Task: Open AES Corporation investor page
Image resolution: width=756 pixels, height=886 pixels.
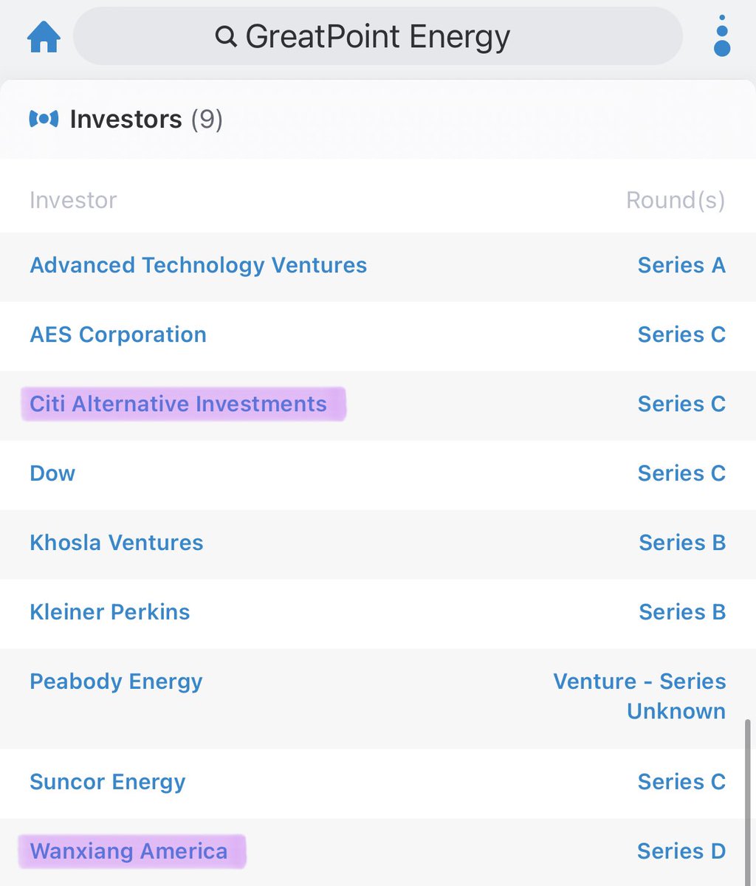Action: pos(118,334)
